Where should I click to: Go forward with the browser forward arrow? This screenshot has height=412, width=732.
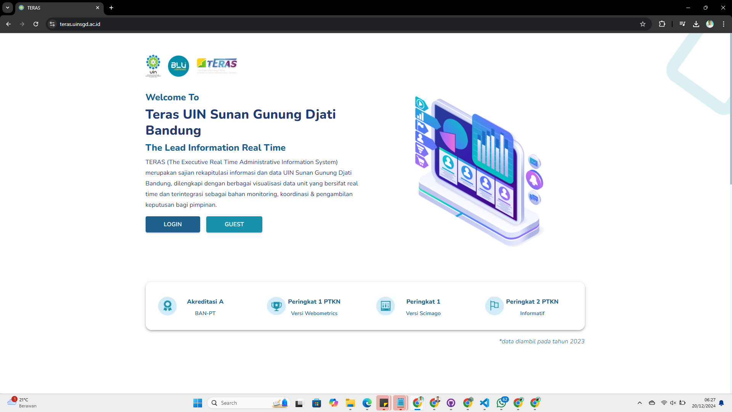[x=22, y=24]
